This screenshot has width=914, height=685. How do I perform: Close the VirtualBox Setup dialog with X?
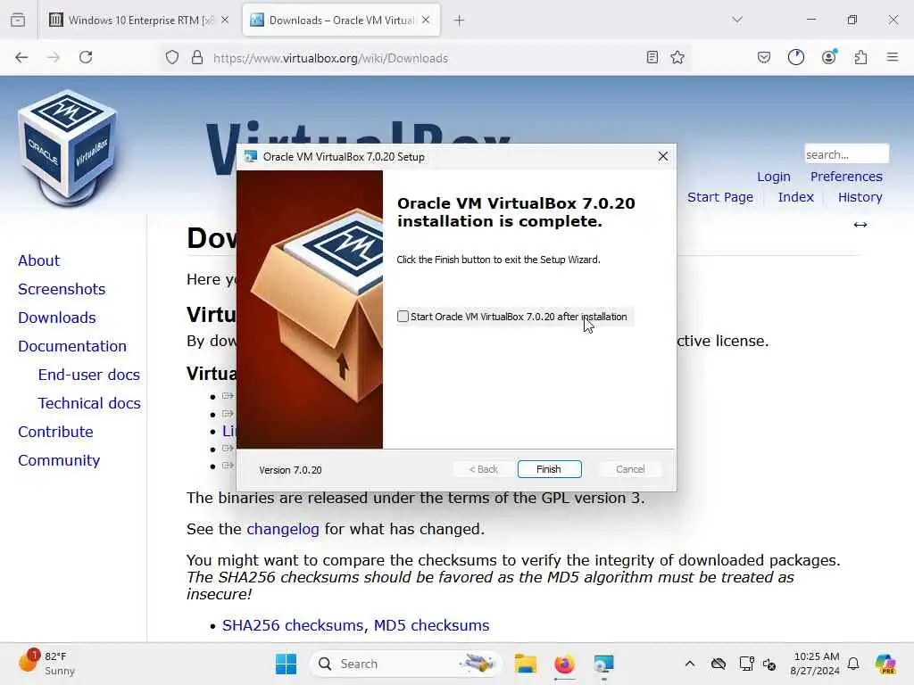point(663,156)
